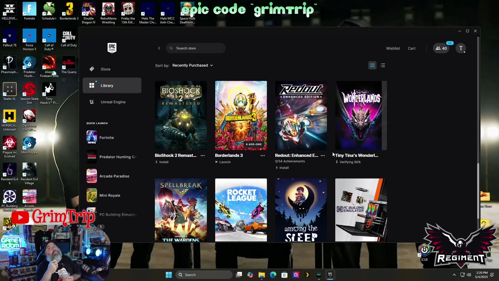Open options menu for BioShock 2 Remastered
This screenshot has height=281, width=499.
click(x=203, y=155)
